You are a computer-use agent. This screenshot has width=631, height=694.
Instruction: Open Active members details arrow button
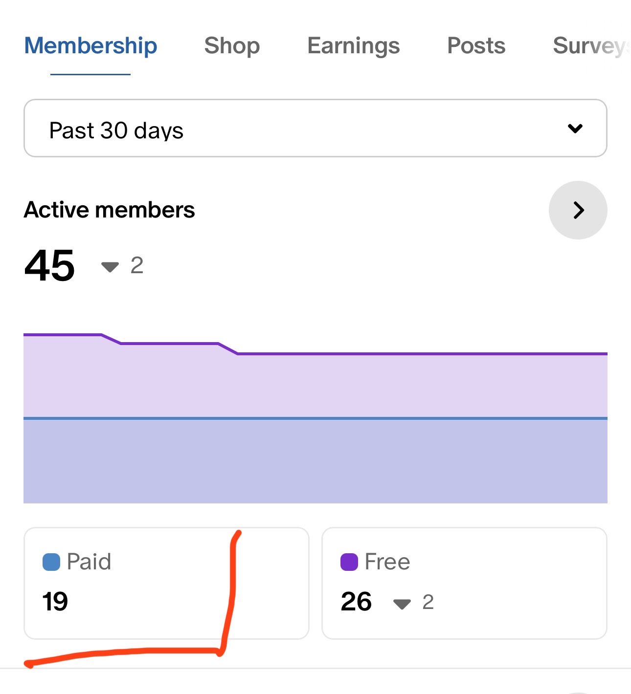point(578,210)
